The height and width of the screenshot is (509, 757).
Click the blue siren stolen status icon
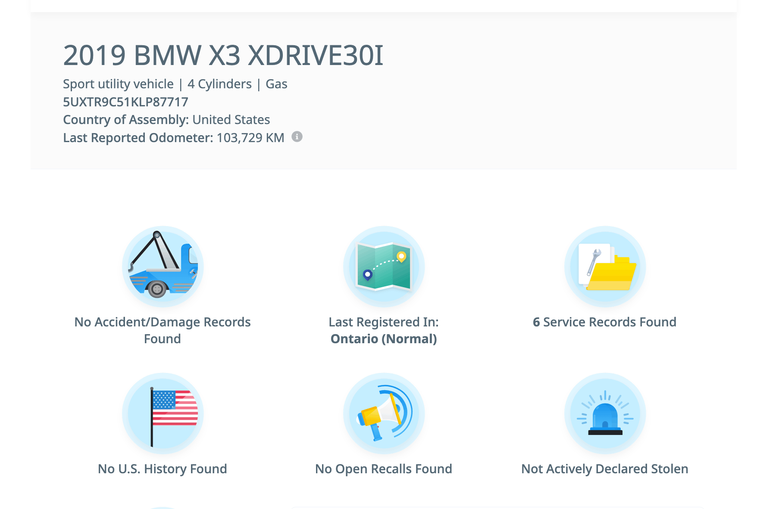(x=605, y=413)
